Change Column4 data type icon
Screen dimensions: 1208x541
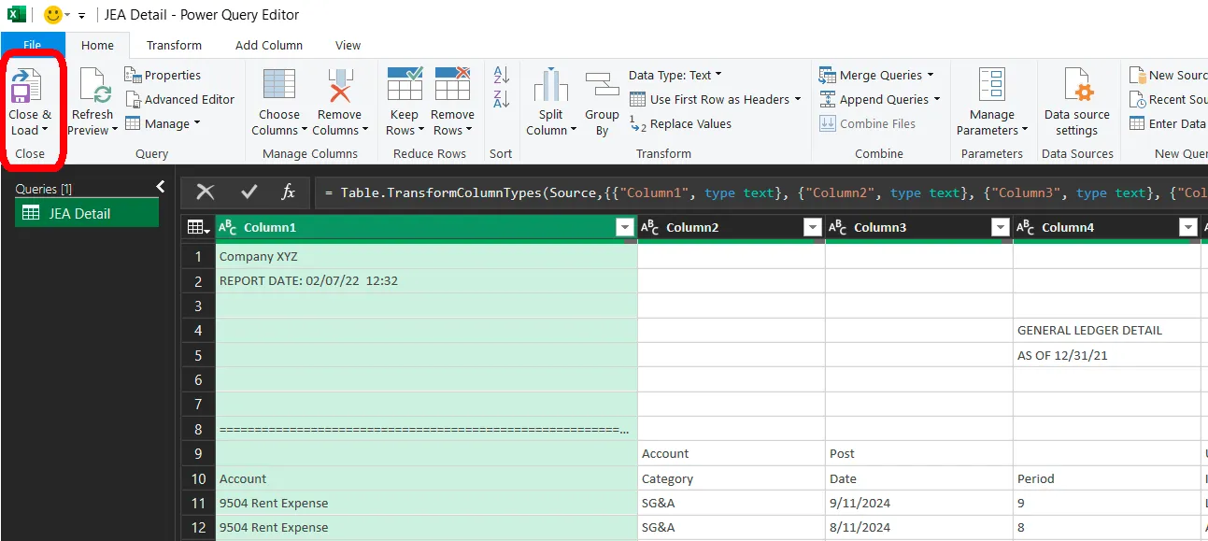pyautogui.click(x=1026, y=227)
